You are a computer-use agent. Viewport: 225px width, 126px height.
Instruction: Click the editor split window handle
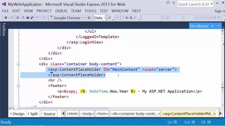click(x=223, y=30)
